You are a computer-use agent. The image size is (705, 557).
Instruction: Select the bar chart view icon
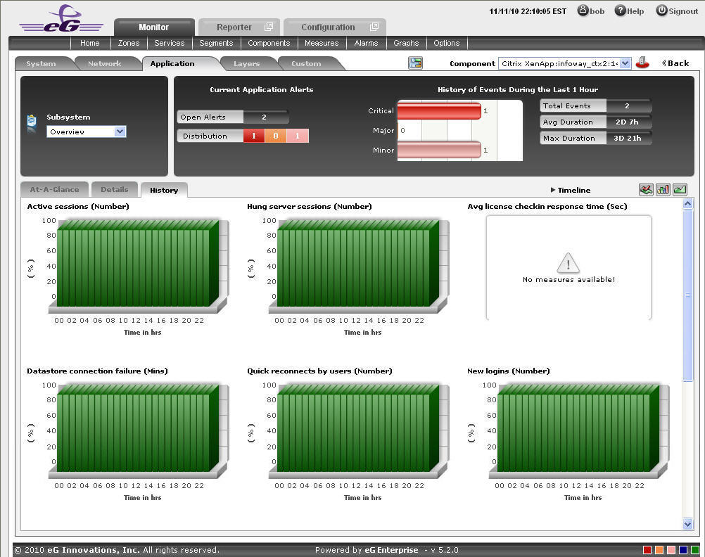(x=663, y=190)
